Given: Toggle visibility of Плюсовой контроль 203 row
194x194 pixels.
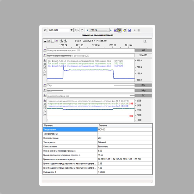Looking at the screenshot, I should click(x=45, y=95).
